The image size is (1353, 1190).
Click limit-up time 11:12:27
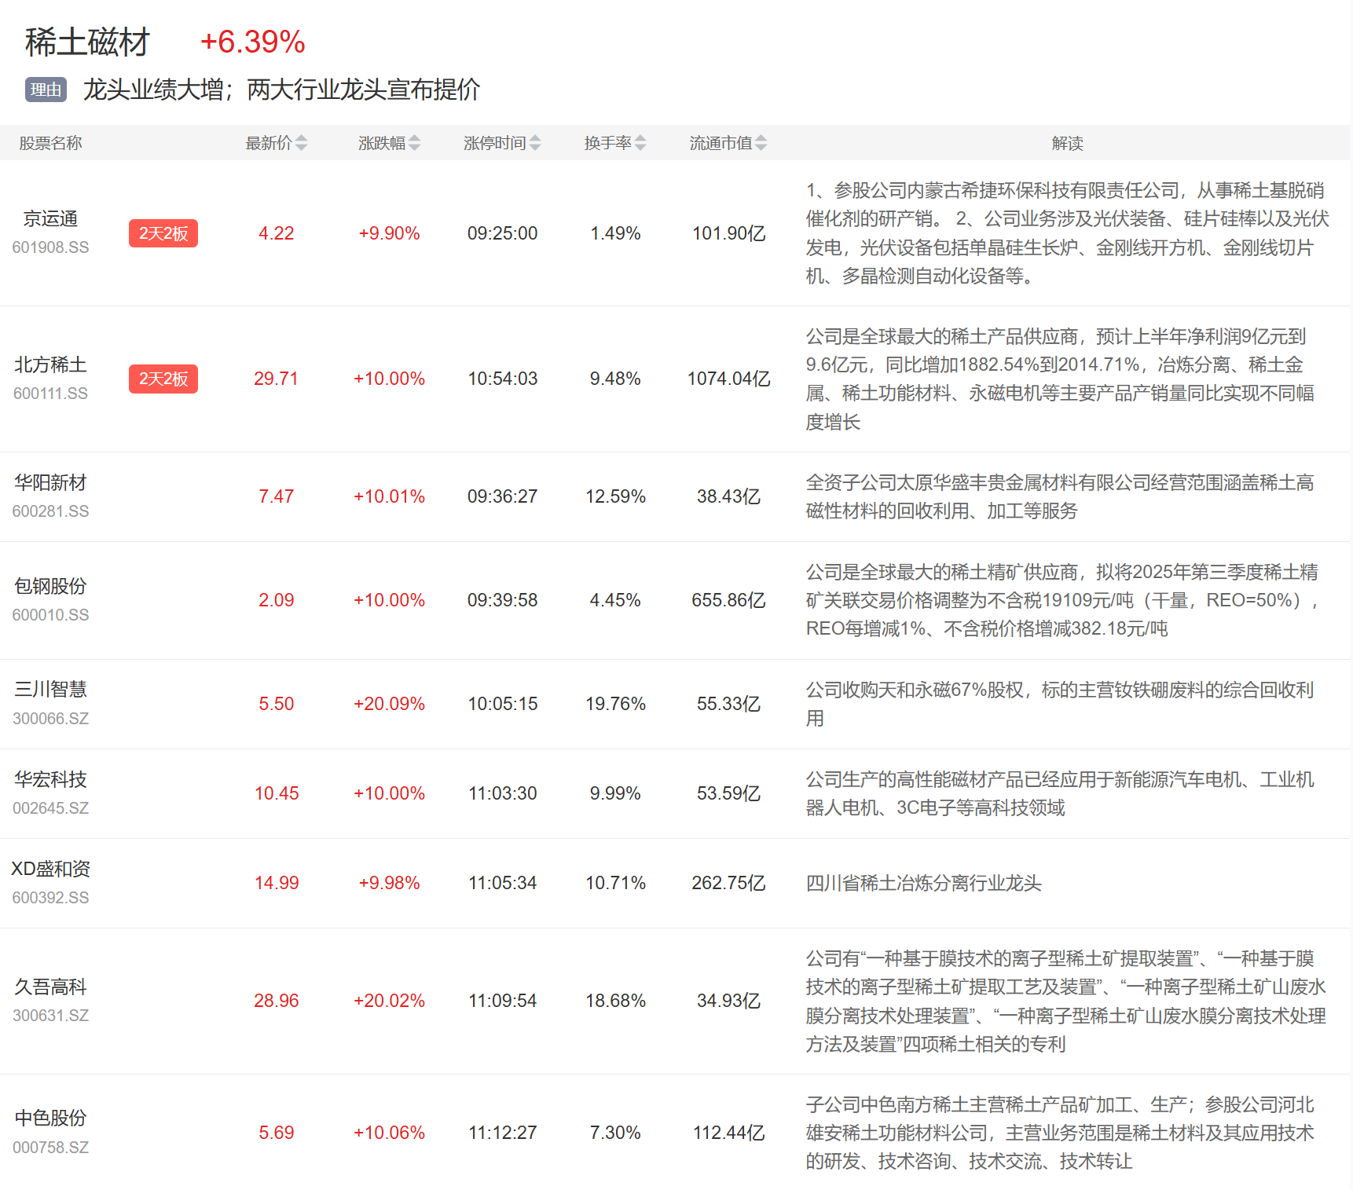[x=503, y=1133]
